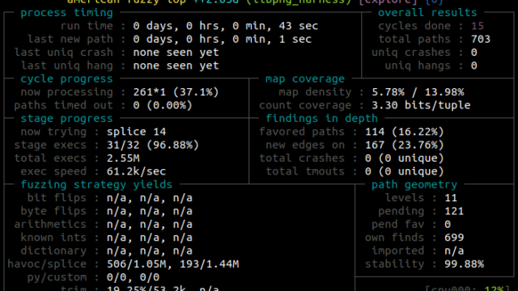Viewport: 518px width, 291px height.
Task: Click the run time value '43 sec'
Action: point(299,26)
